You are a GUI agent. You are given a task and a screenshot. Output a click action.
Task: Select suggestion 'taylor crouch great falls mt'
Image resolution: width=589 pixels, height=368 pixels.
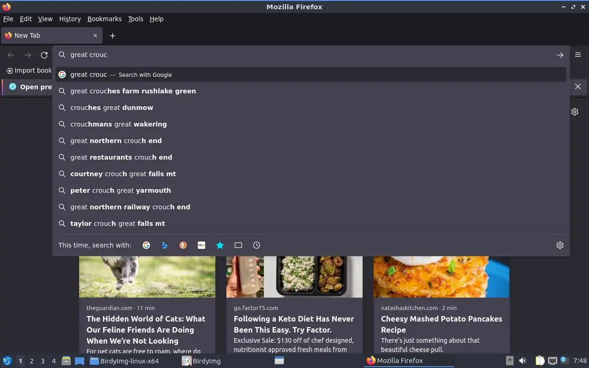click(311, 224)
